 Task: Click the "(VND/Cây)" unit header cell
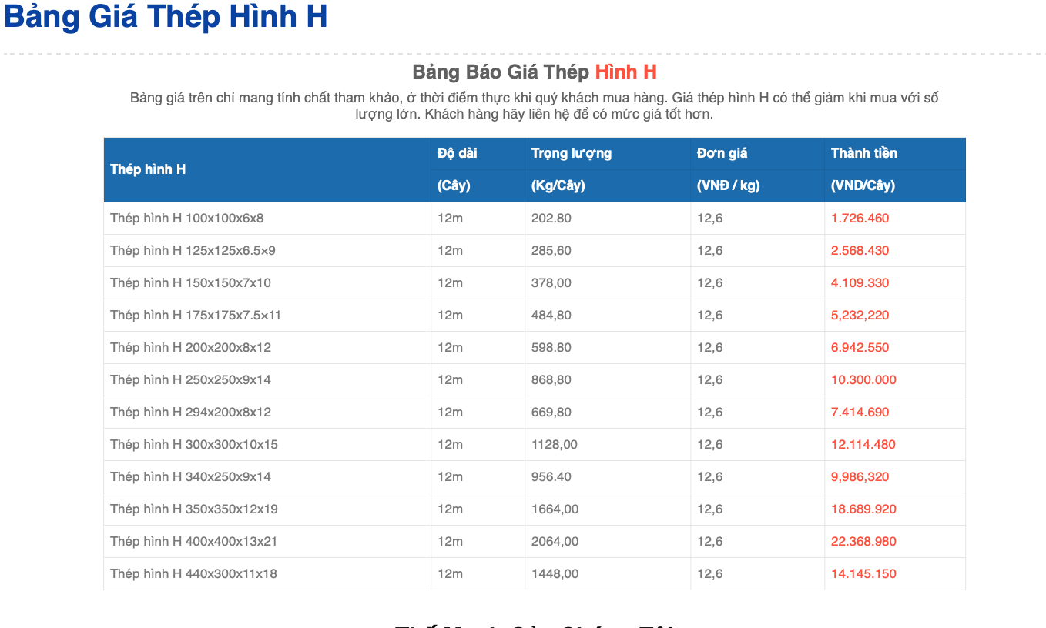click(895, 186)
